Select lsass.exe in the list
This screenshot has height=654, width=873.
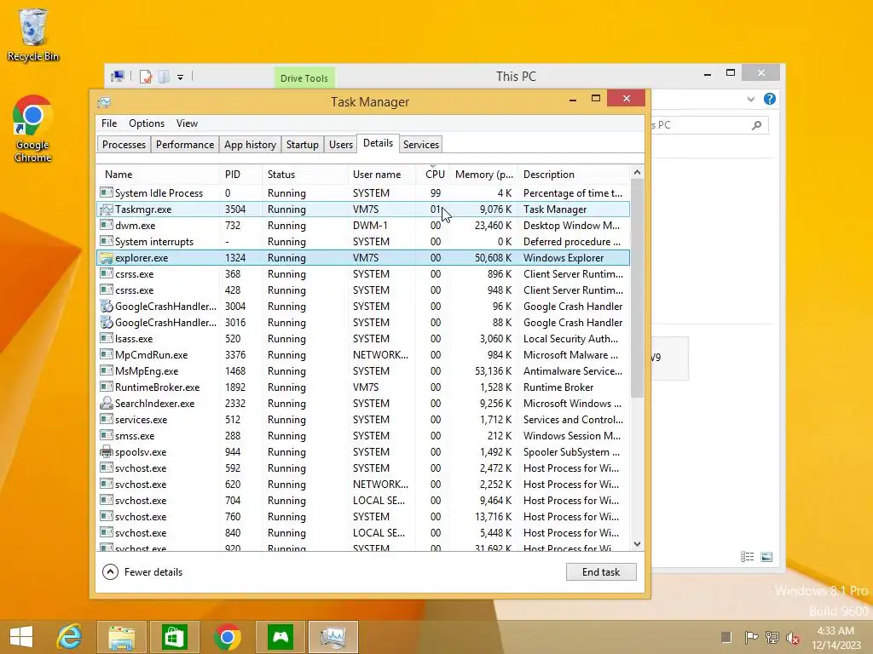tap(363, 339)
